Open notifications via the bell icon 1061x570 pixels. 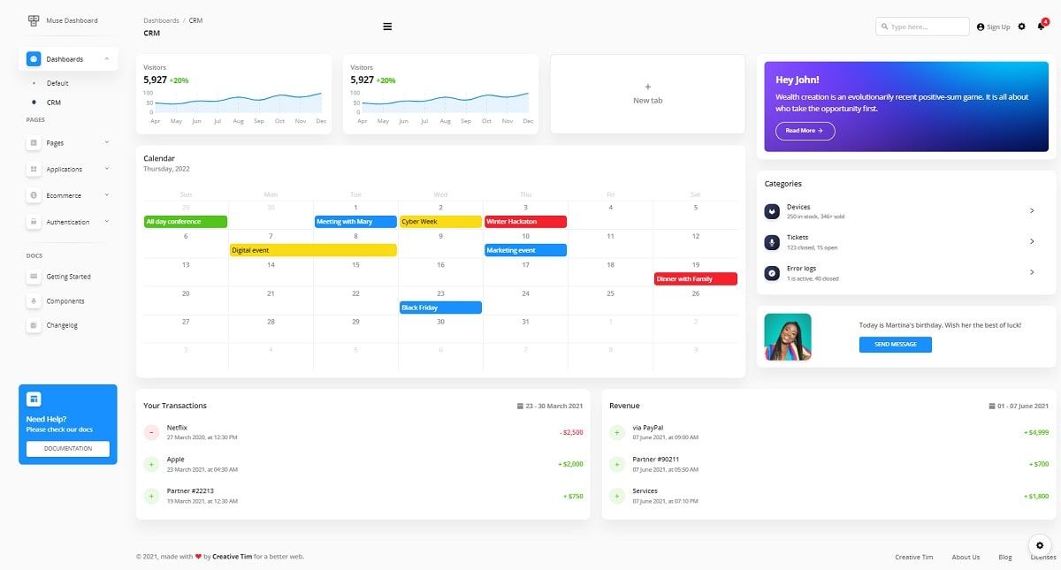(x=1042, y=26)
